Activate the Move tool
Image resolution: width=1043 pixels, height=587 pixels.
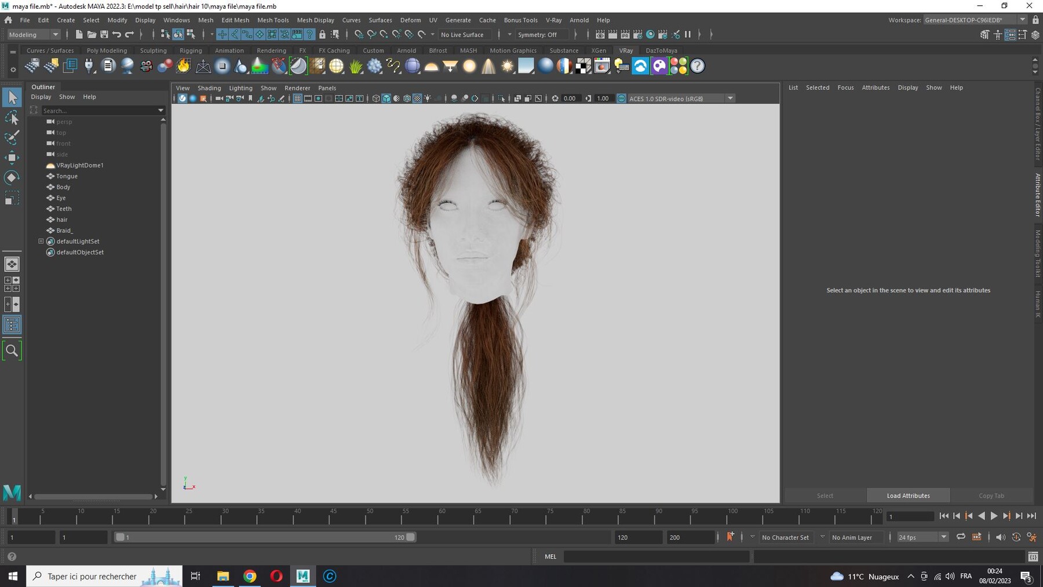pyautogui.click(x=12, y=158)
